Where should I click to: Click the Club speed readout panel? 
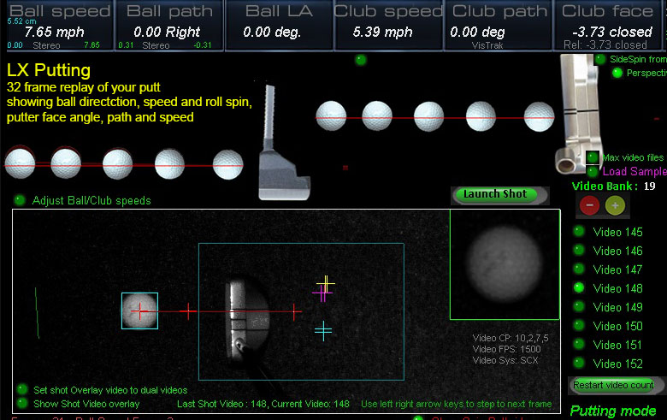[389, 26]
